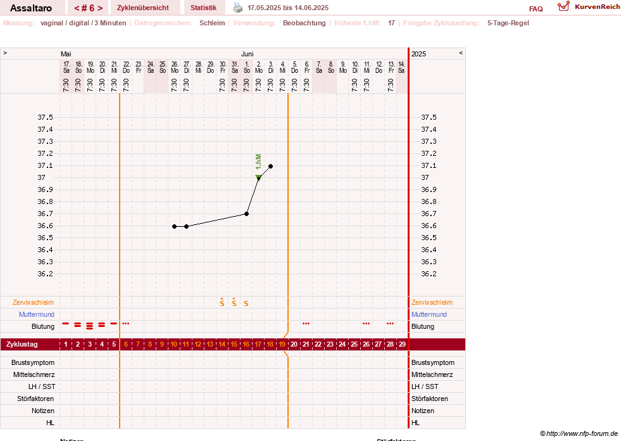The width and height of the screenshot is (621, 441).
Task: Select cycle day 1 in Zyklustag row
Action: point(66,344)
